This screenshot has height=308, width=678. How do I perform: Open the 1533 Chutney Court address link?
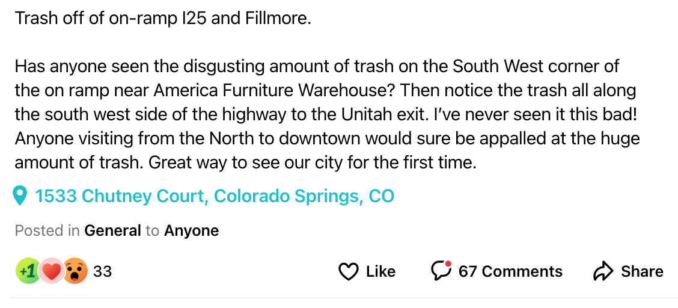(x=214, y=196)
